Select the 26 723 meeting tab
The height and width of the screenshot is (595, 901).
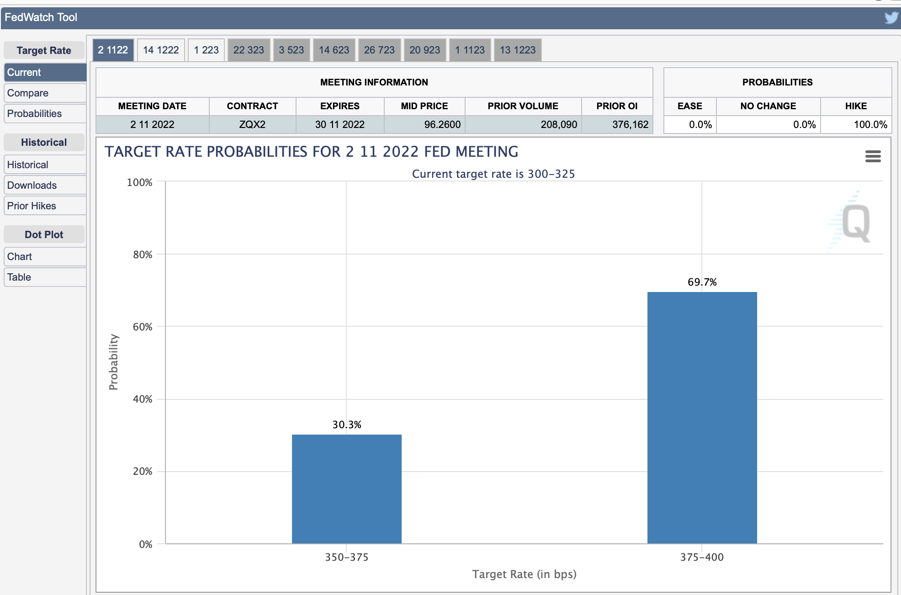379,50
